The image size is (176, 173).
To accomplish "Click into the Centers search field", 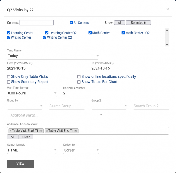I will (37, 23).
